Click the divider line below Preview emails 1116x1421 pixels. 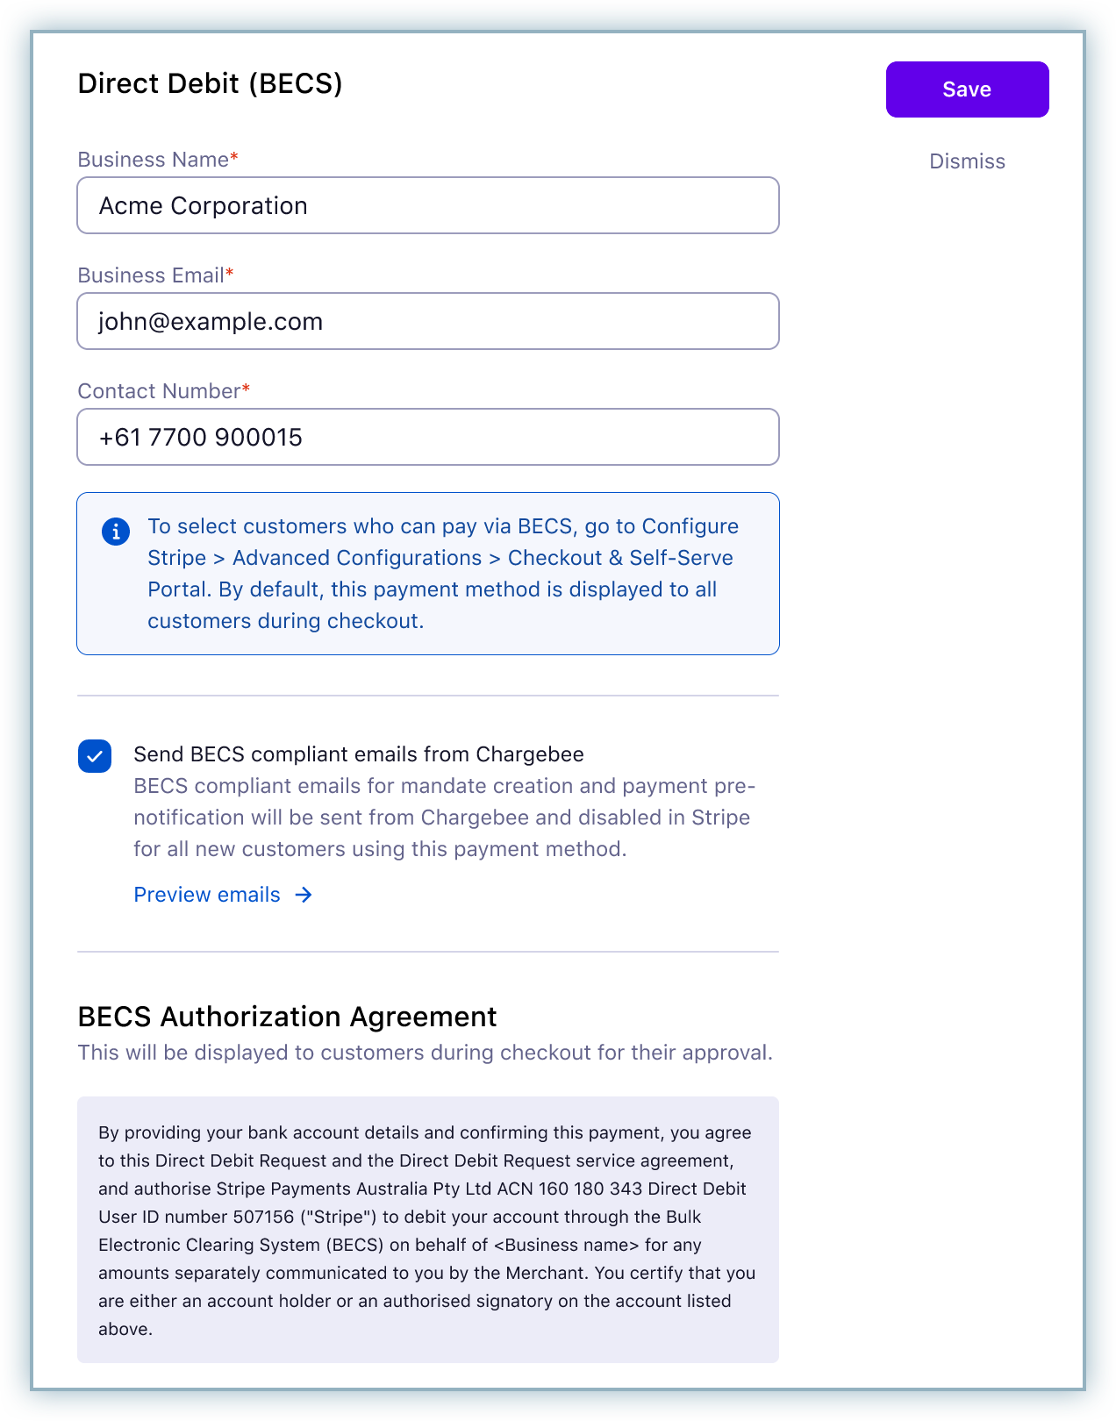[x=428, y=952]
